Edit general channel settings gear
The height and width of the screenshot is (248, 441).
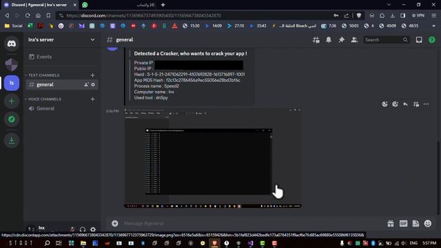coord(93,85)
